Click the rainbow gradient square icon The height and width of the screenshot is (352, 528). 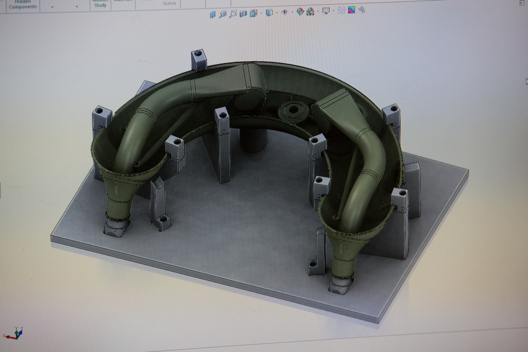click(351, 9)
